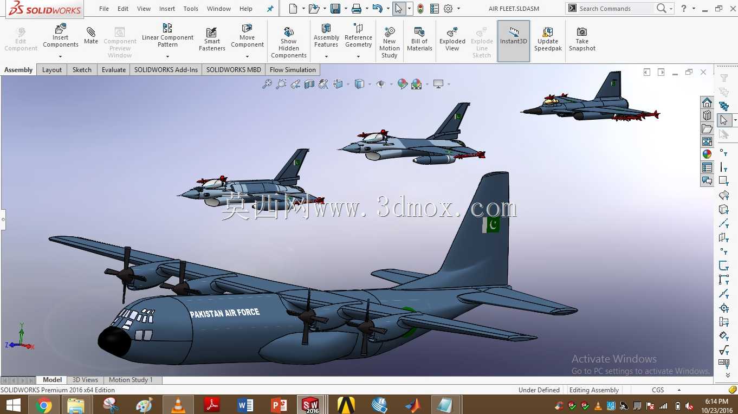Click the Smart Fasteners tool
This screenshot has height=414, width=738.
[x=212, y=39]
